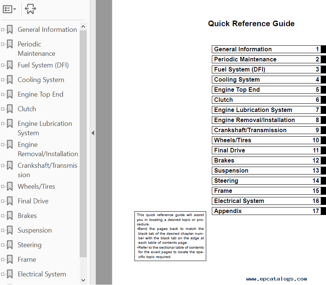326x285 pixels.
Task: Select the bookmark icon beside Cooling System
Action: tap(10, 80)
